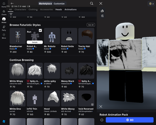Buy Robot Animation Pack for 80 Robux
This screenshot has height=125, width=156.
[129, 120]
